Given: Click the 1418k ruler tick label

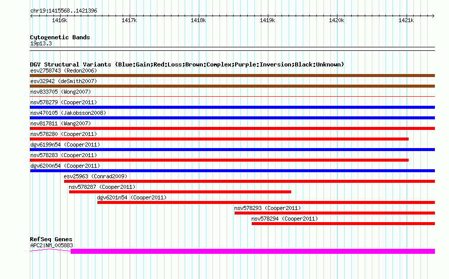Looking at the screenshot, I should [x=198, y=20].
